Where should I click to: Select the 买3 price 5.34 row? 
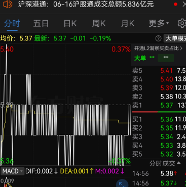(159, 137)
